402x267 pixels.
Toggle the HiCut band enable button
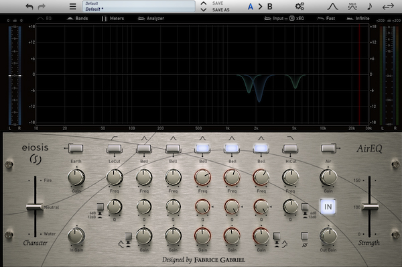(291, 148)
